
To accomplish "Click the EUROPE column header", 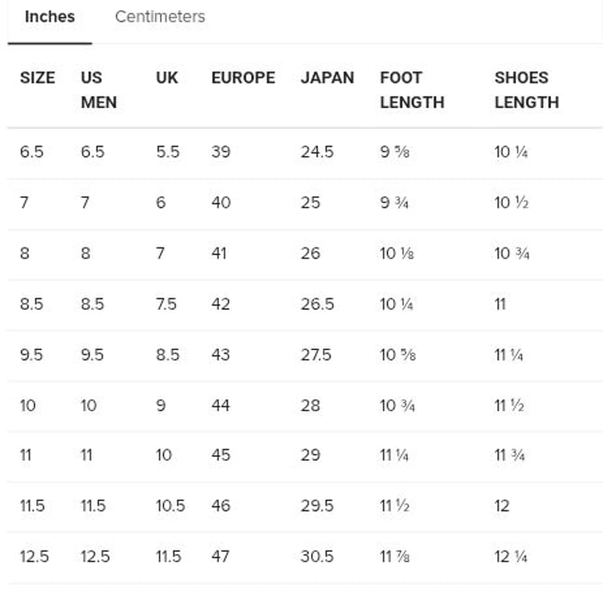I will pyautogui.click(x=243, y=78).
